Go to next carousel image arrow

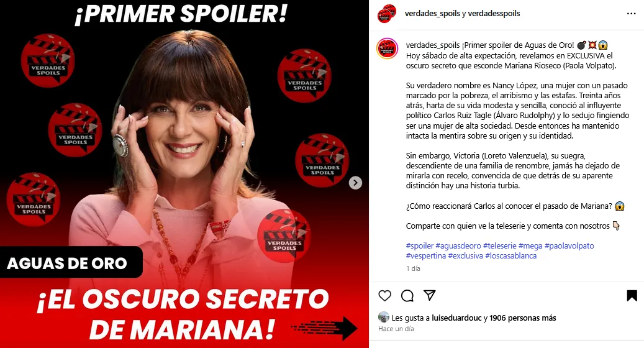(x=355, y=183)
